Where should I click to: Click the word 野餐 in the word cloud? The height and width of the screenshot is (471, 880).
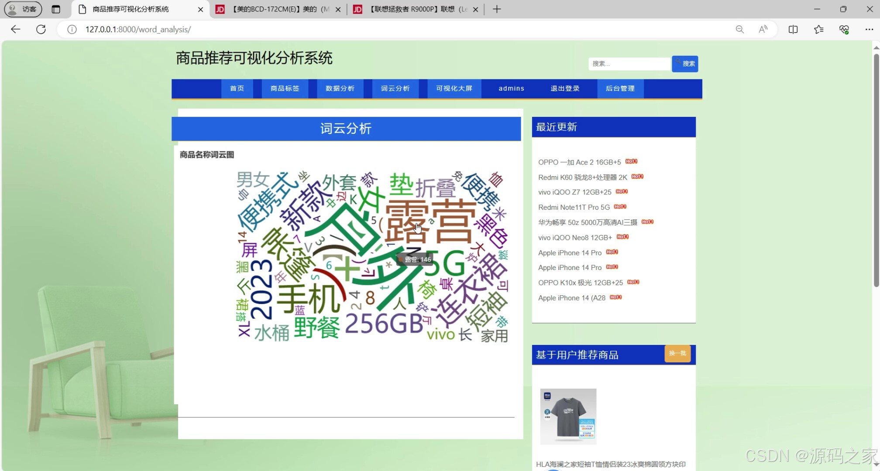317,328
